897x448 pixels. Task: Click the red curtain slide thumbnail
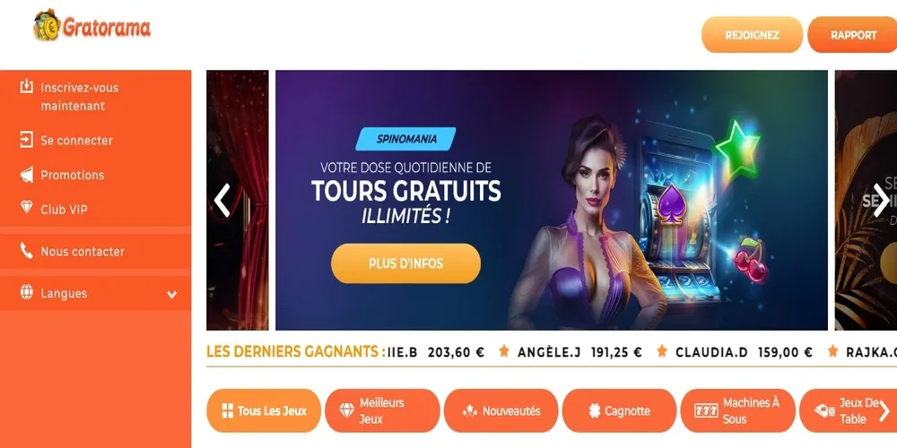(x=238, y=200)
